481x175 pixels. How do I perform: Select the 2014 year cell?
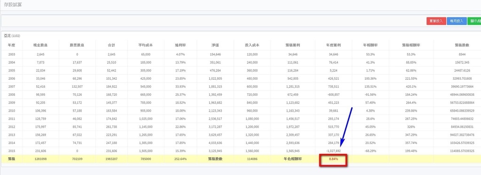12,143
